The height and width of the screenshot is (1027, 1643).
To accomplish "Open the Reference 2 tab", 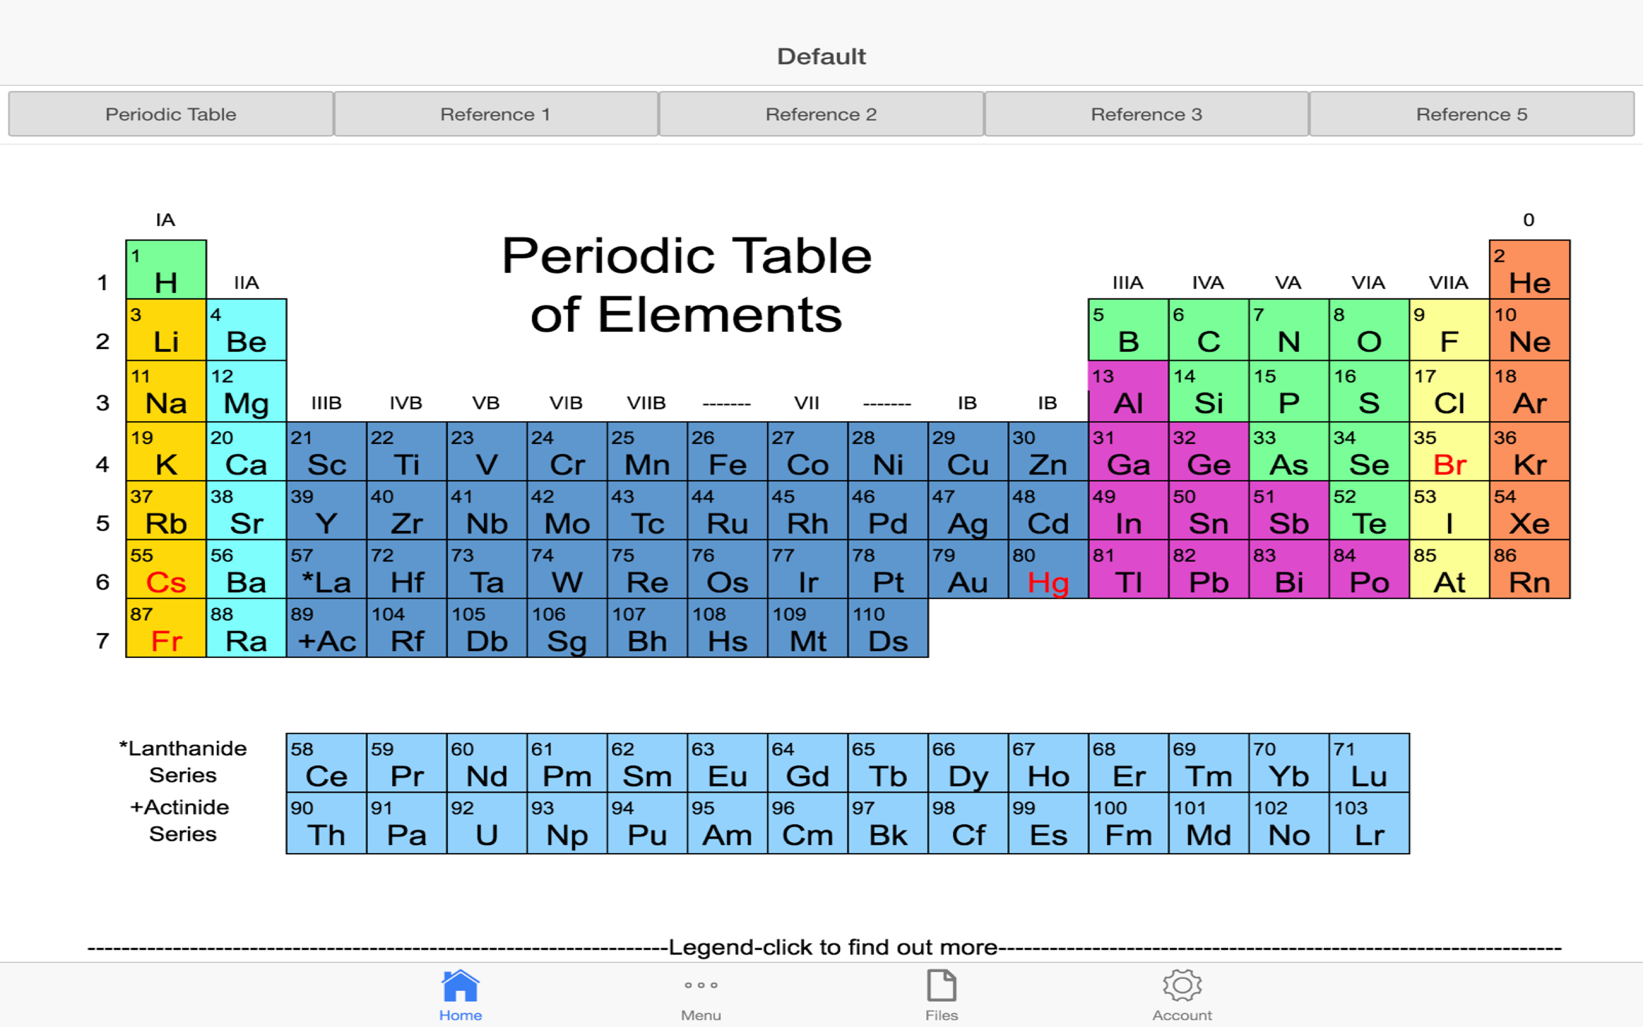I will point(821,114).
